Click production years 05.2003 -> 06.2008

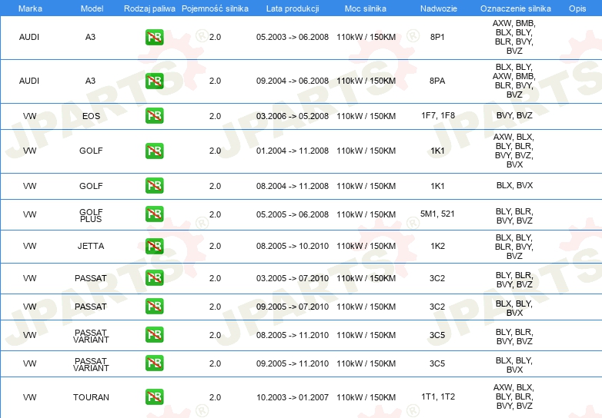(293, 37)
